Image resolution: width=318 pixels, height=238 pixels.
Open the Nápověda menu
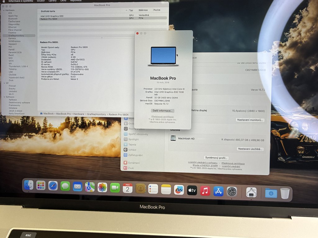(x=76, y=1)
